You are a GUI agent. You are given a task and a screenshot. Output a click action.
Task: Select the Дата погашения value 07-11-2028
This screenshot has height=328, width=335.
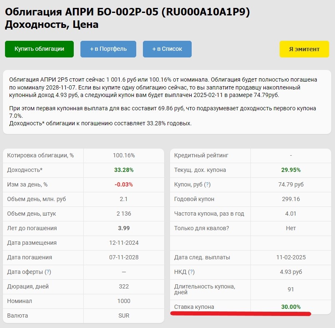124,257
